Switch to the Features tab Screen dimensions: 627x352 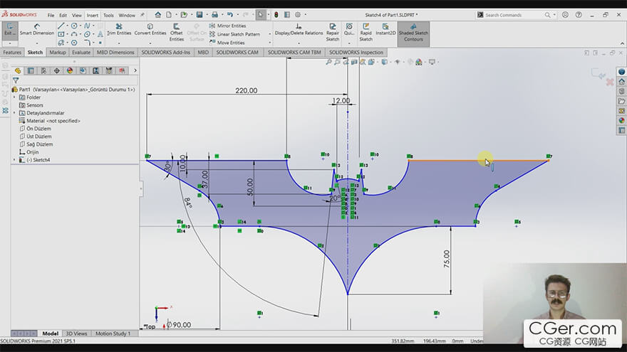coord(12,53)
